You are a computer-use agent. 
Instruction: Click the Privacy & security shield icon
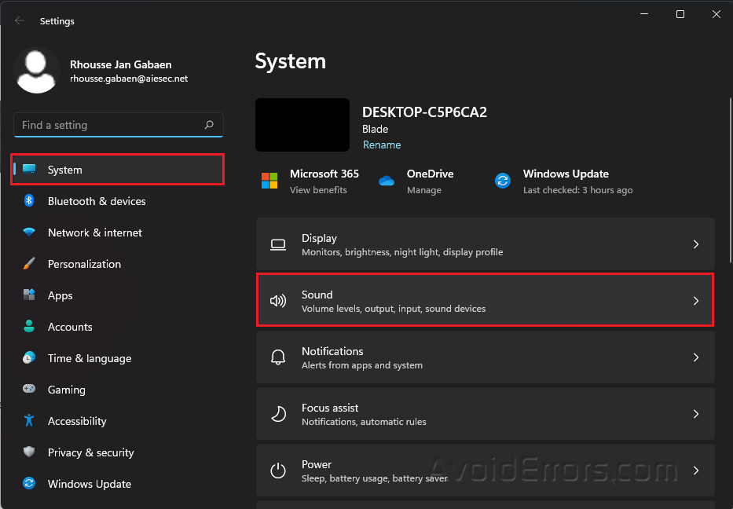click(29, 452)
